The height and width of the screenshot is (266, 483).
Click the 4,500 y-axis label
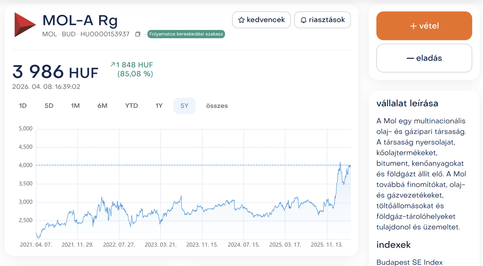click(x=25, y=147)
